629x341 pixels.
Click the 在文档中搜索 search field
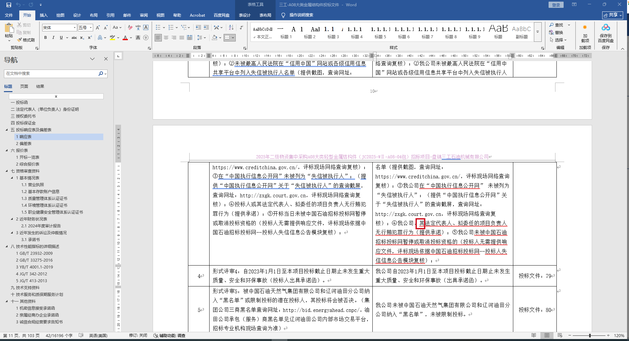coord(51,73)
